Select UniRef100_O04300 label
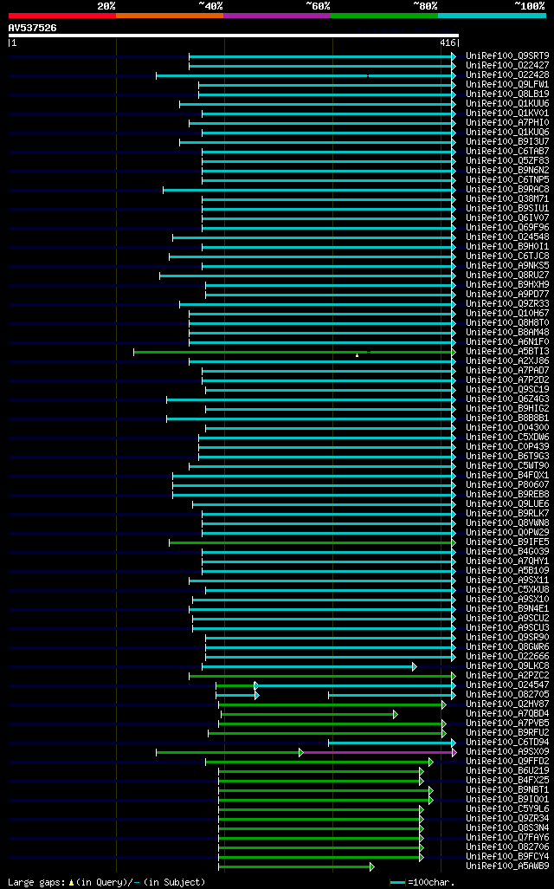This screenshot has width=554, height=889. coord(507,427)
